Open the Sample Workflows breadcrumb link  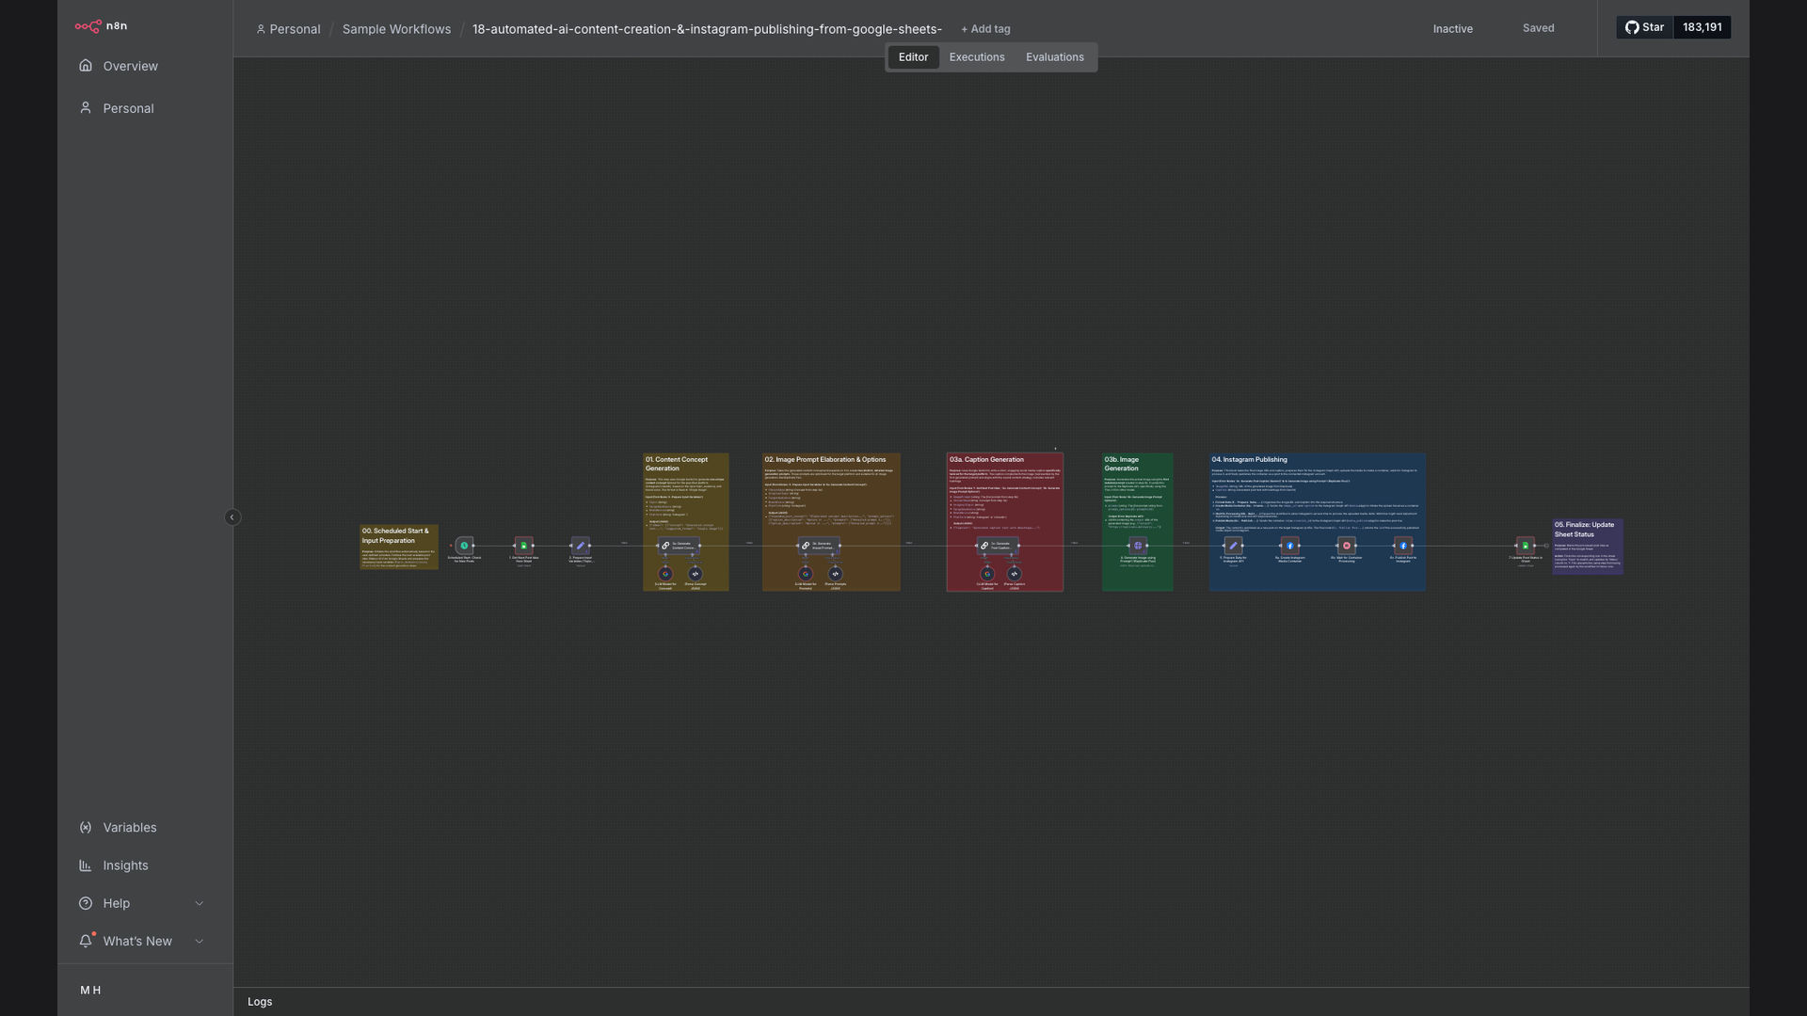396,29
